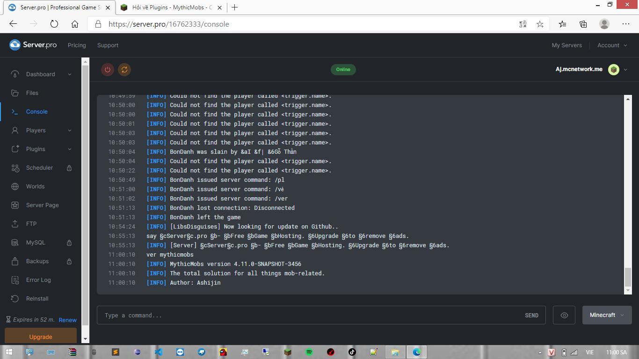The image size is (639, 359).
Task: Click the SEND button
Action: coord(531,316)
